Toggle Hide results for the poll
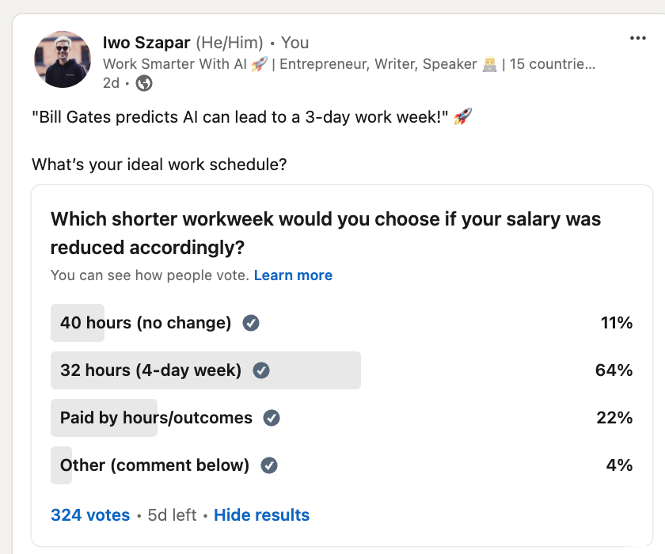Screen dimensions: 665x554 click(x=262, y=515)
